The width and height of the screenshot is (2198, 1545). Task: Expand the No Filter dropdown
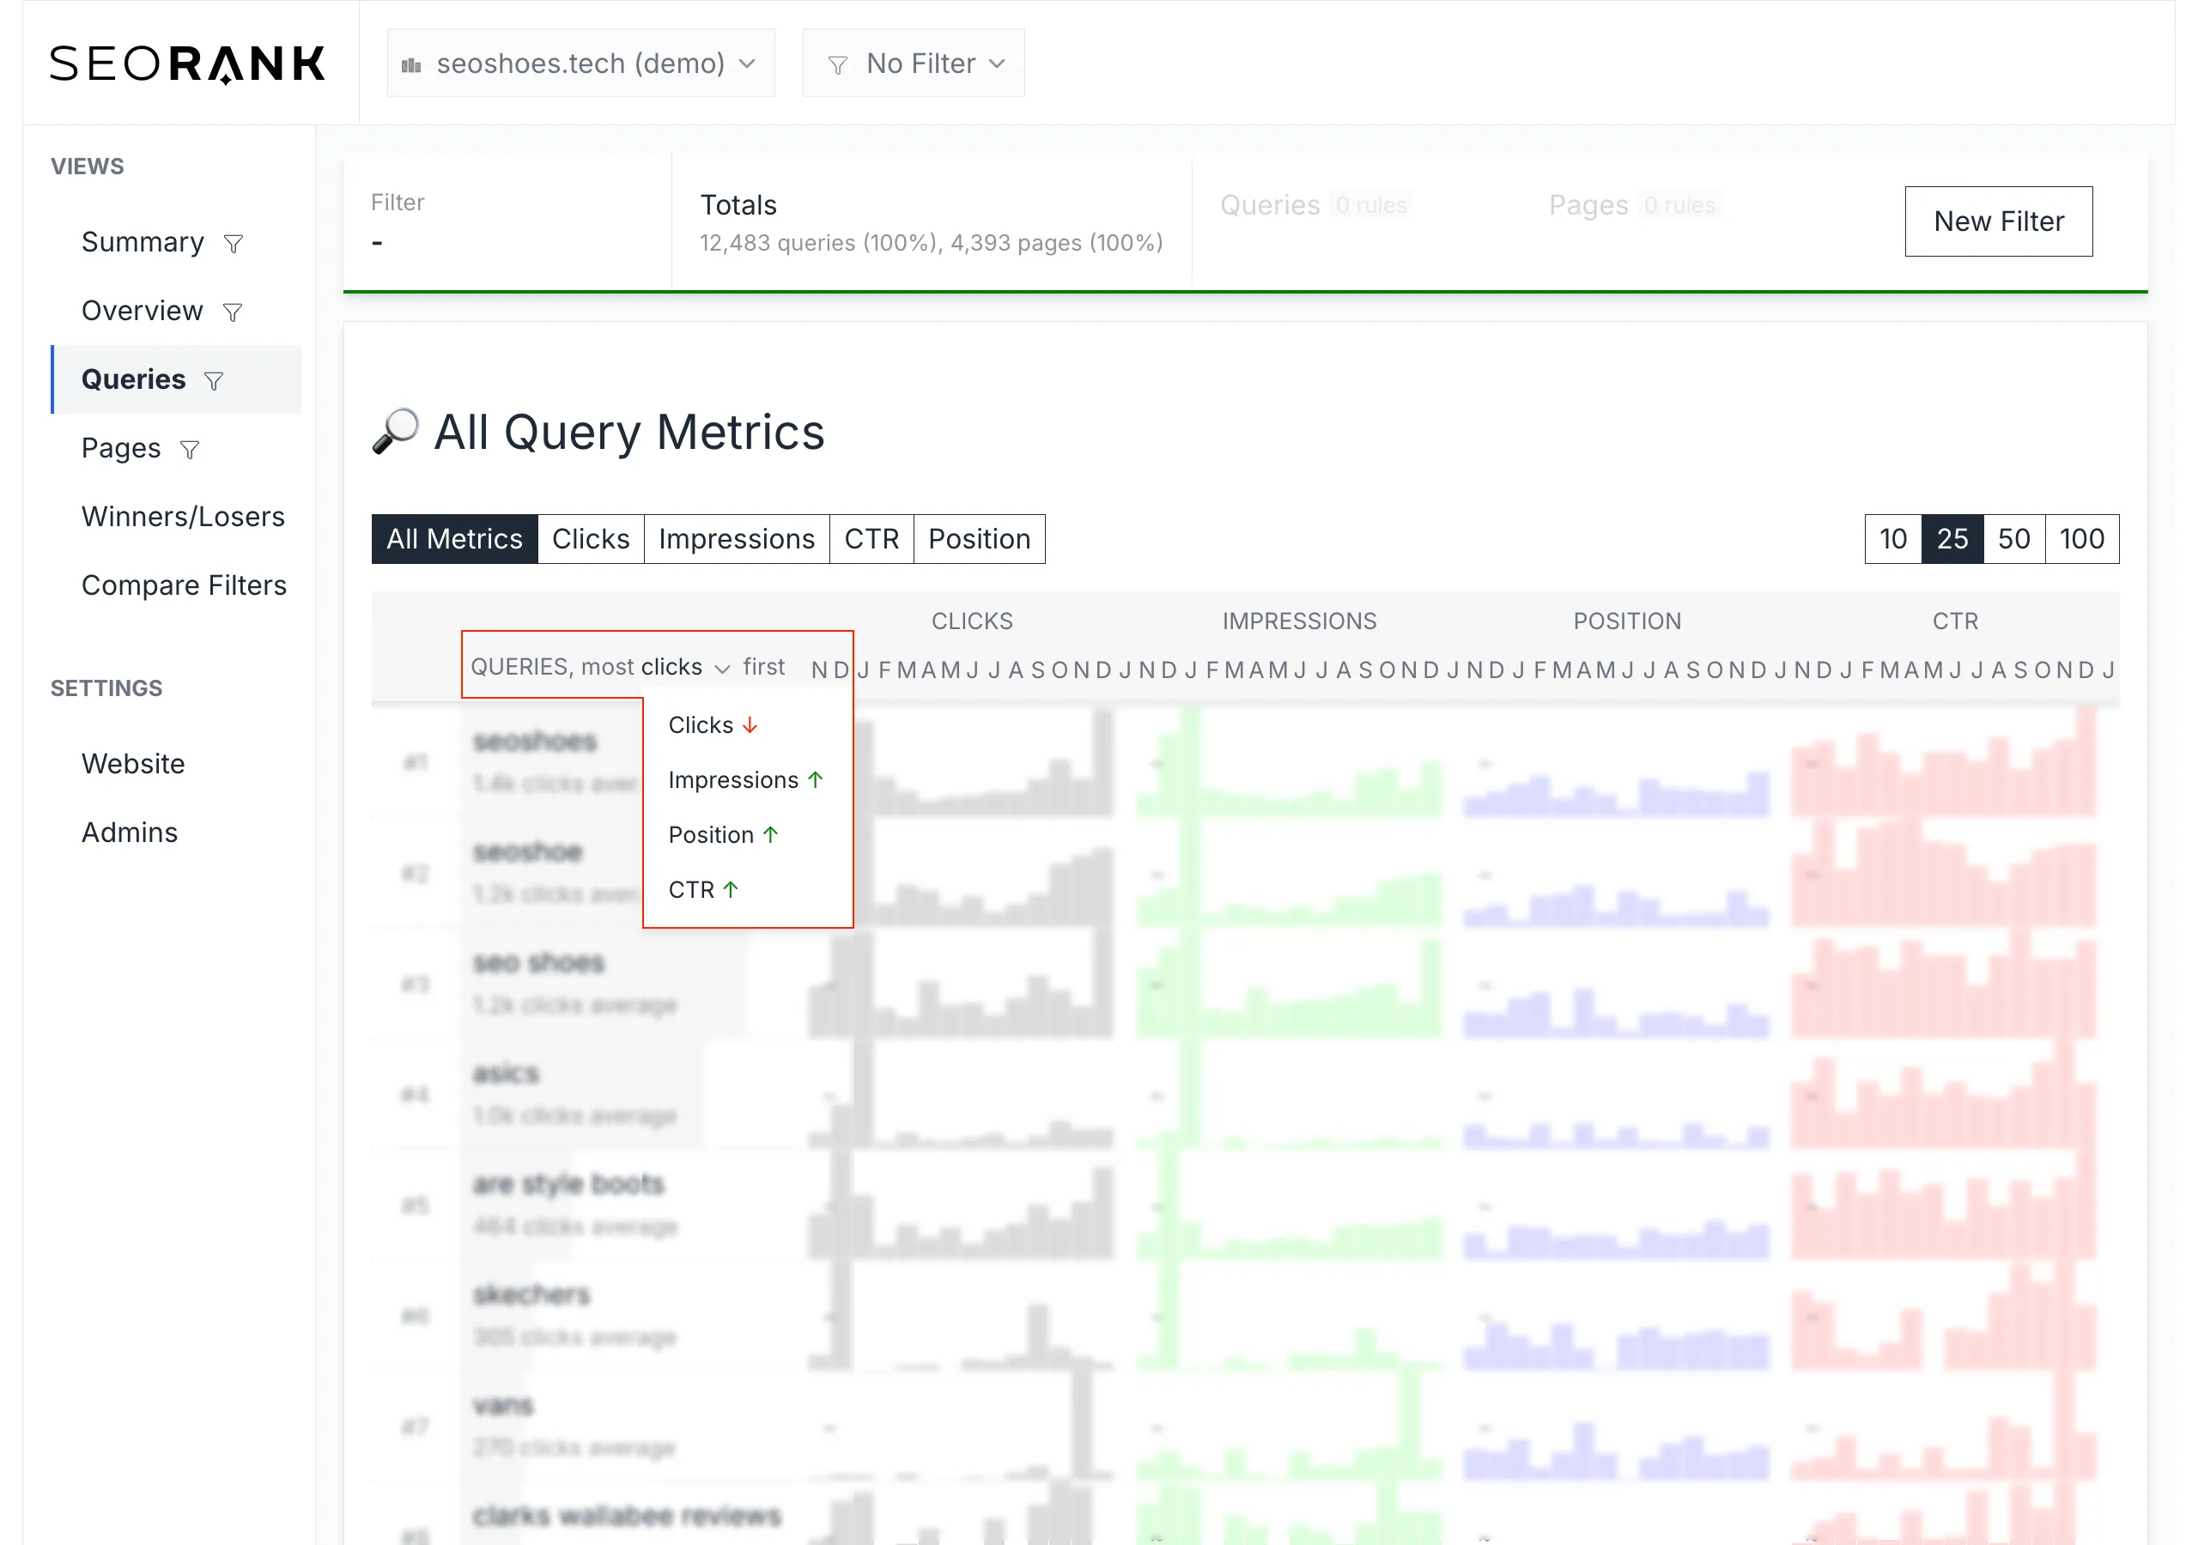click(914, 64)
